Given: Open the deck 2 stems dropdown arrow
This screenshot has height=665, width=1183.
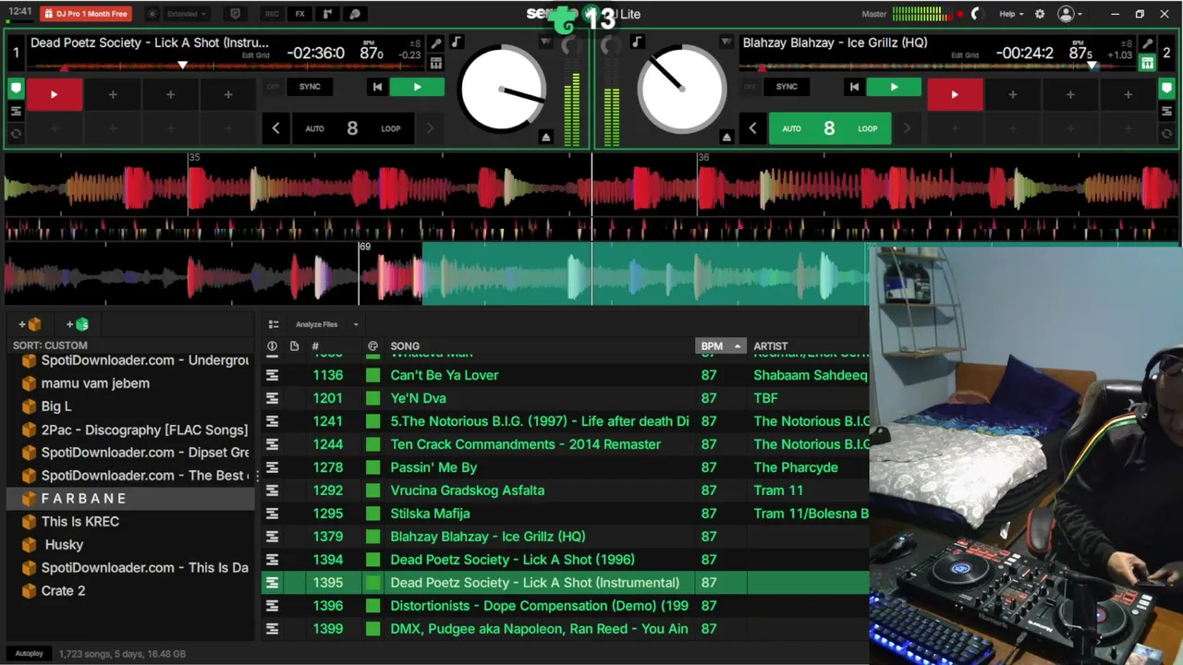Looking at the screenshot, I should (x=726, y=42).
